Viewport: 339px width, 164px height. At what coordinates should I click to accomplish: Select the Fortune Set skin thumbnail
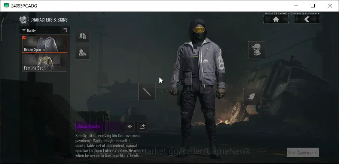pos(45,63)
